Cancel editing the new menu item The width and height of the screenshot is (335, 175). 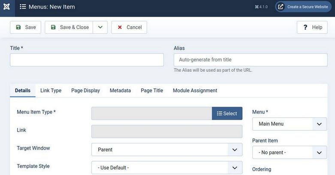pos(129,27)
